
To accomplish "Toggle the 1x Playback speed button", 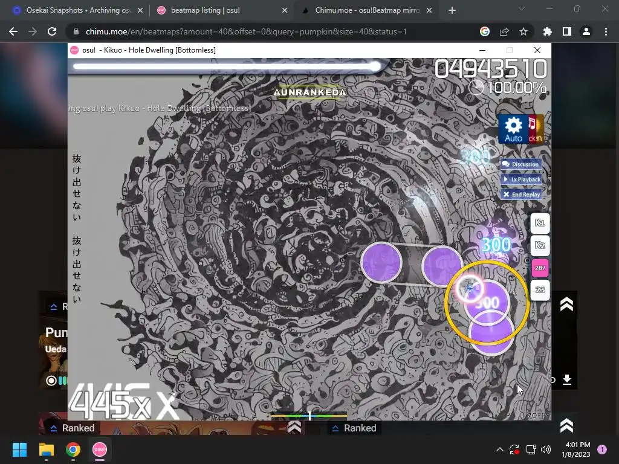I will pos(521,179).
